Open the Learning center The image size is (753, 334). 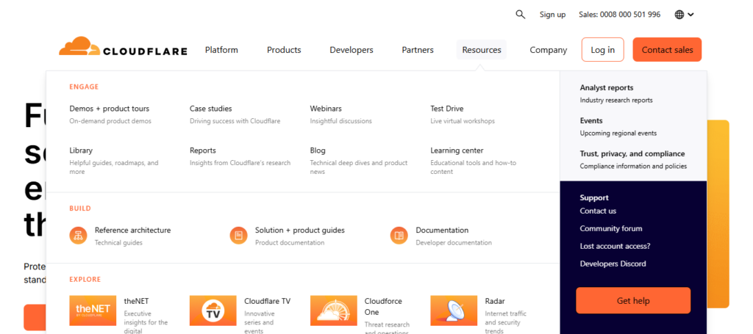click(x=457, y=150)
